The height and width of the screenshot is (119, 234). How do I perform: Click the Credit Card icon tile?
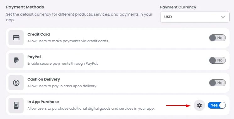[x=16, y=38]
